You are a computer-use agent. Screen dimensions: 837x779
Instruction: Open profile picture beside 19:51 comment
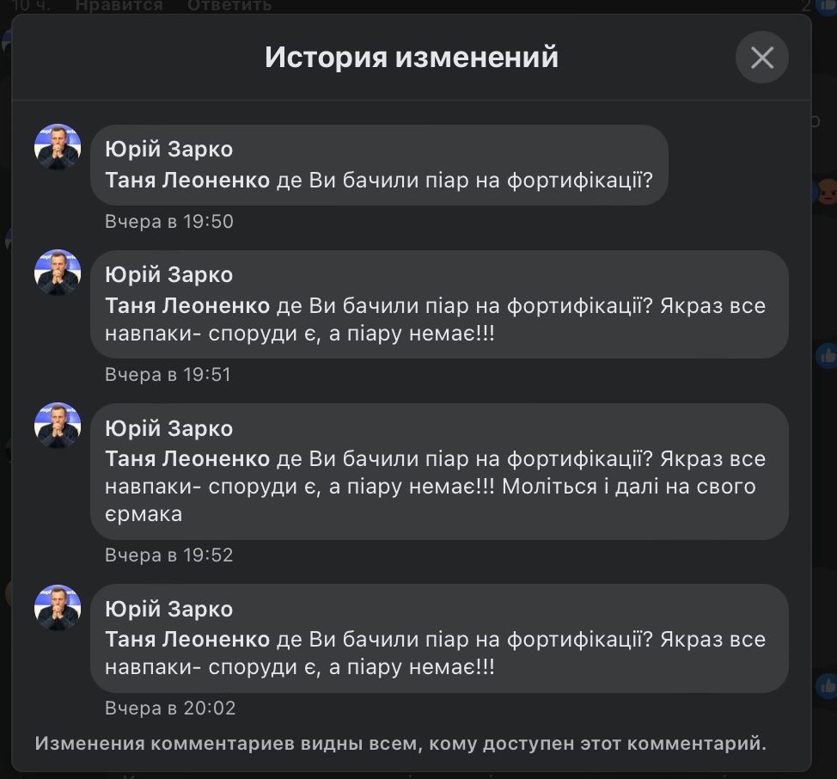[x=58, y=273]
